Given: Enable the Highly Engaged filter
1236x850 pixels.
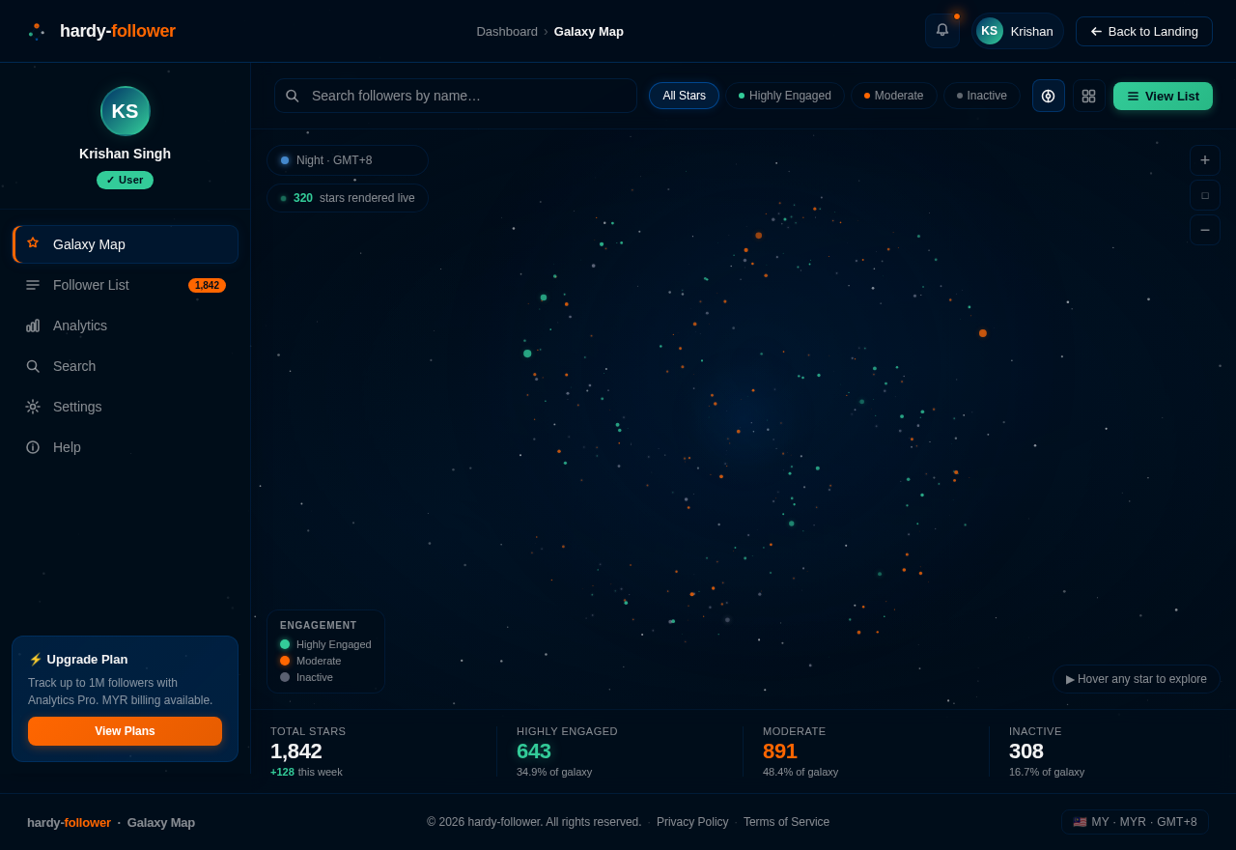Looking at the screenshot, I should coord(785,96).
